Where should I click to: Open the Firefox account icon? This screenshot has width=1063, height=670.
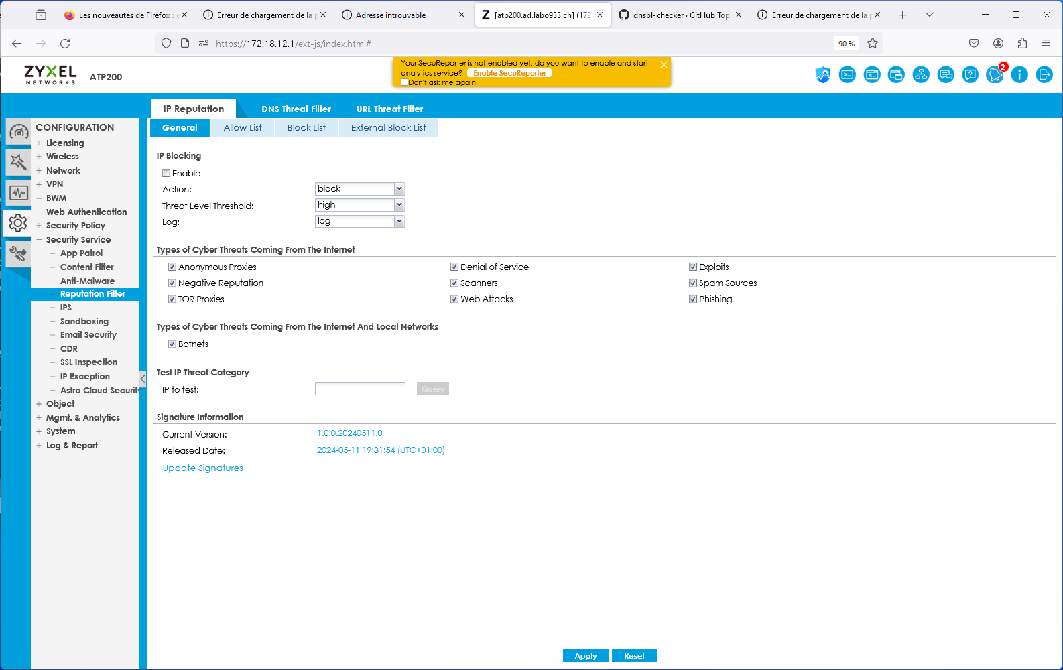tap(998, 44)
